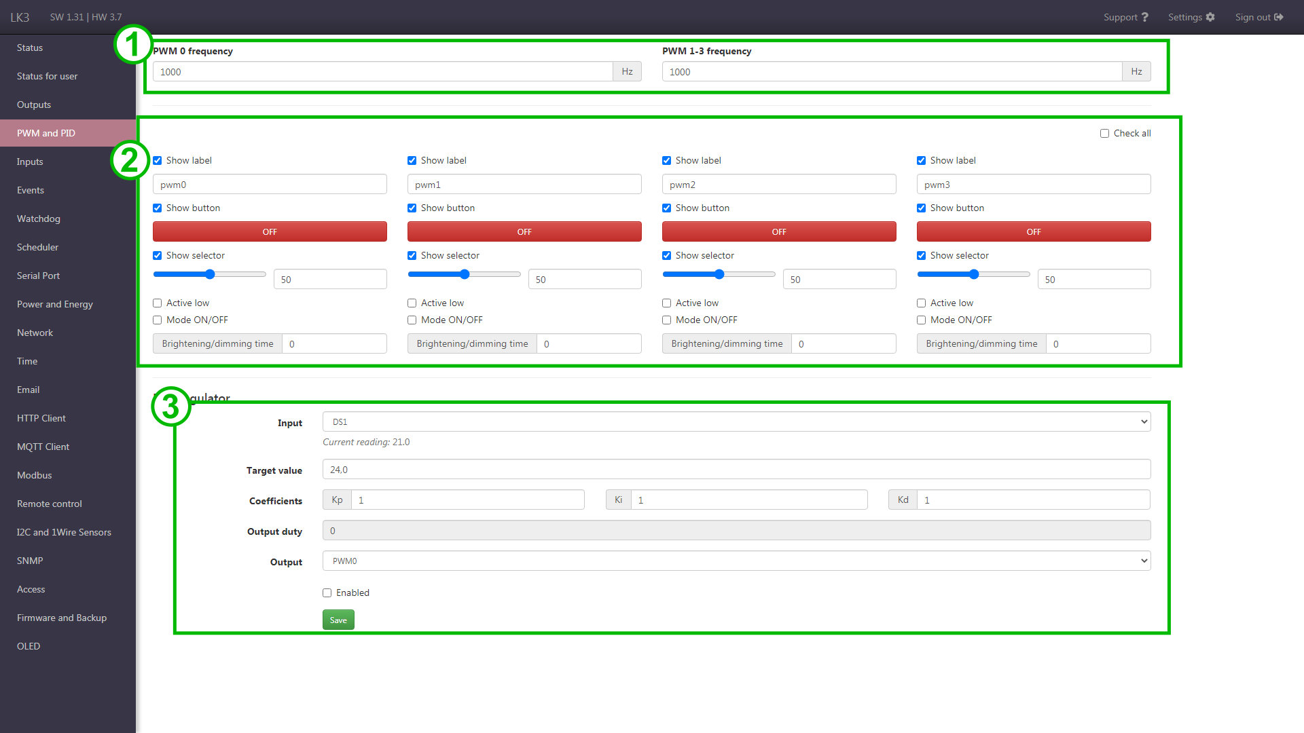
Task: Click the pwm0 label name field
Action: coord(270,184)
